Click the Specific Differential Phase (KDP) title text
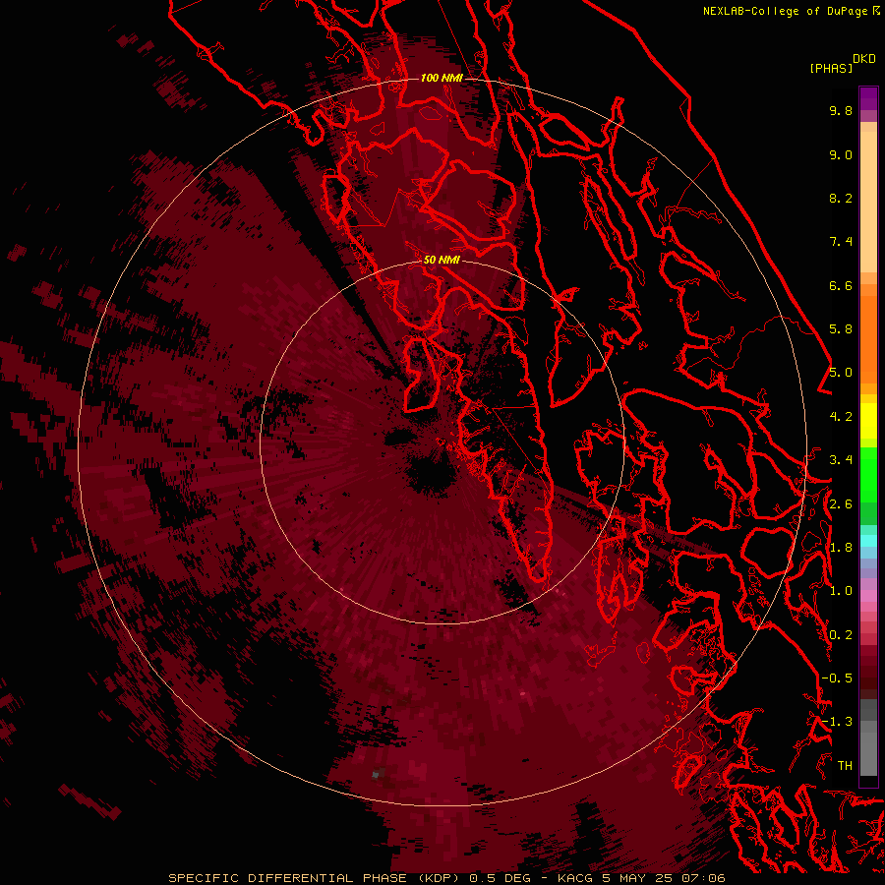This screenshot has height=885, width=885. (x=316, y=878)
